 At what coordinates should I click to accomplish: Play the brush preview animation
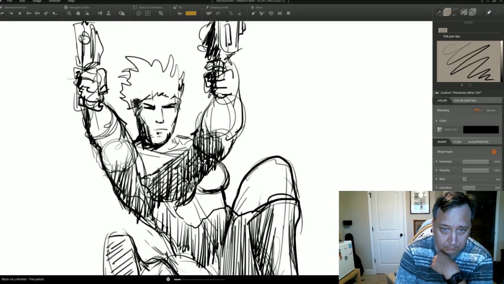click(x=463, y=85)
